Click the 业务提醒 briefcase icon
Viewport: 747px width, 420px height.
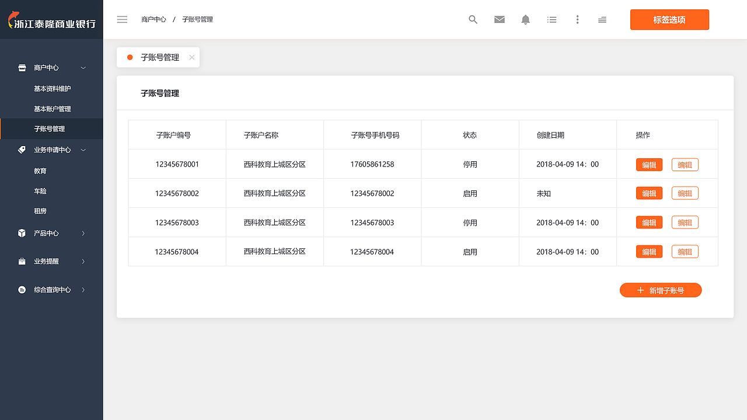tap(22, 261)
